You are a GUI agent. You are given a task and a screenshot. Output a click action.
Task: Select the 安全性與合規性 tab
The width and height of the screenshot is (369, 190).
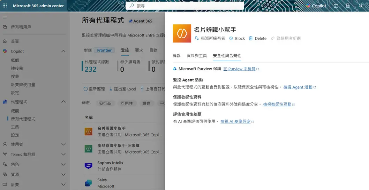coord(227,56)
